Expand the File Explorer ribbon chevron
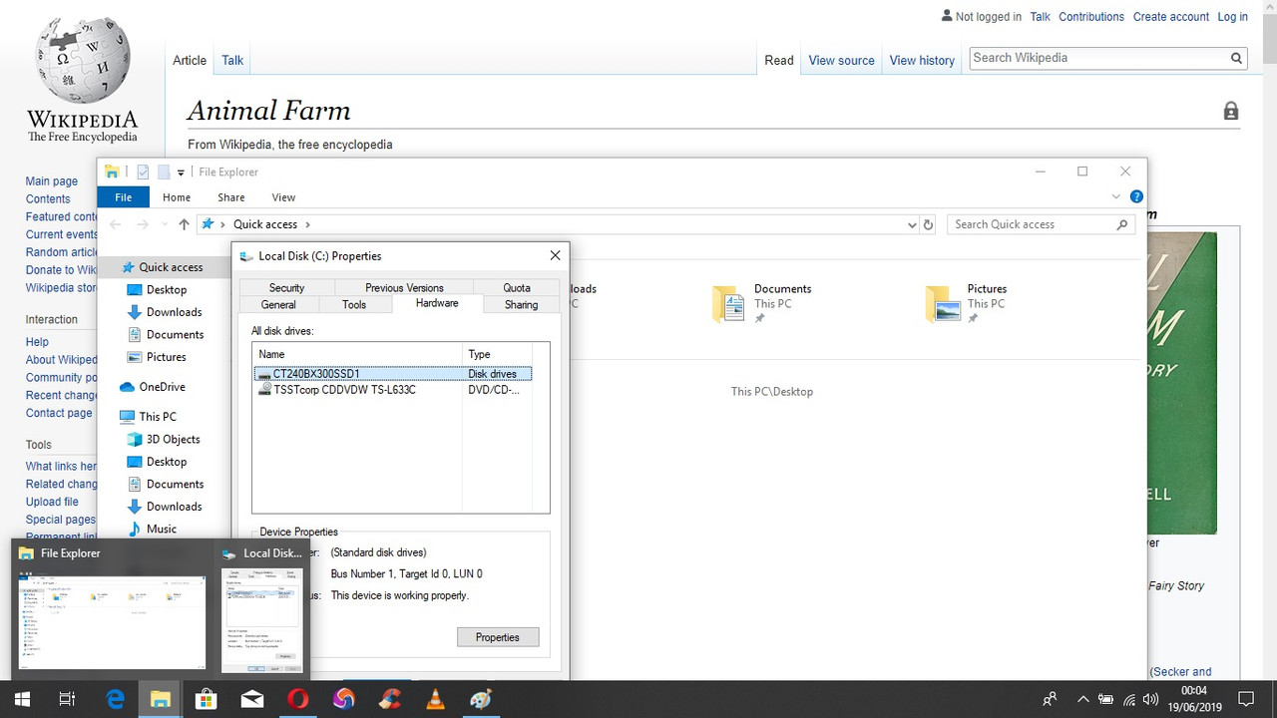Screen dimensions: 1277x718 pyautogui.click(x=1115, y=196)
